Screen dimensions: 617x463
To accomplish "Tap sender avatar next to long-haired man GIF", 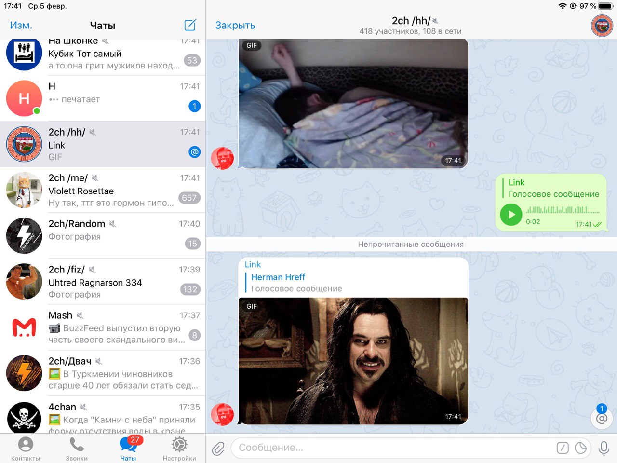I will click(x=222, y=414).
